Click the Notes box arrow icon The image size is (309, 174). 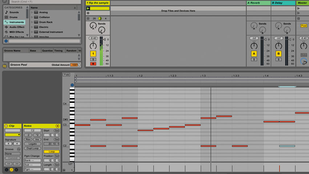click(x=57, y=126)
